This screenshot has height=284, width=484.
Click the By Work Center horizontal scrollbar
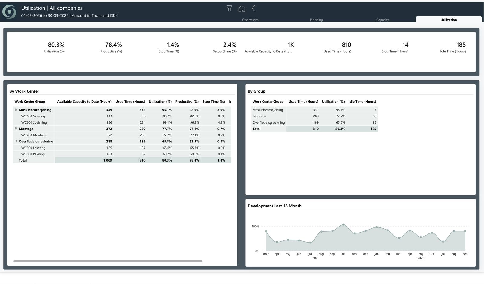coord(108,261)
